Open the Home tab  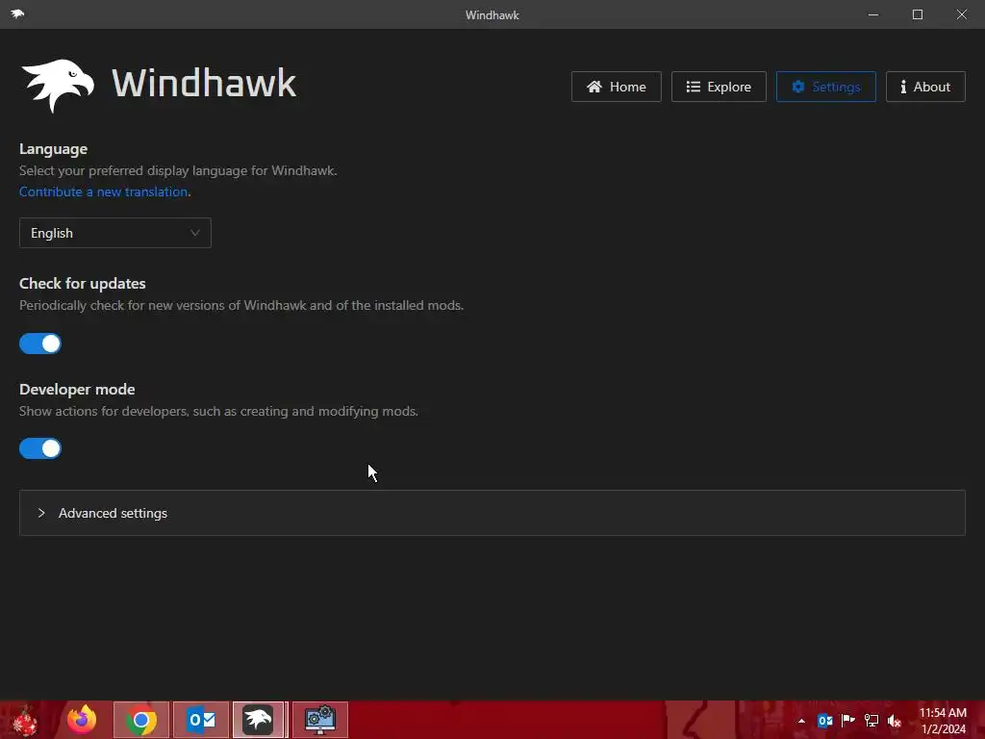coord(616,87)
